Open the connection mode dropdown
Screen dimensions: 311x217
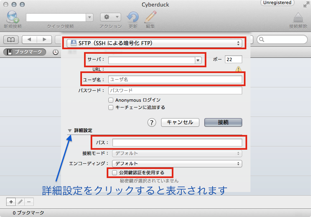pyautogui.click(x=177, y=153)
